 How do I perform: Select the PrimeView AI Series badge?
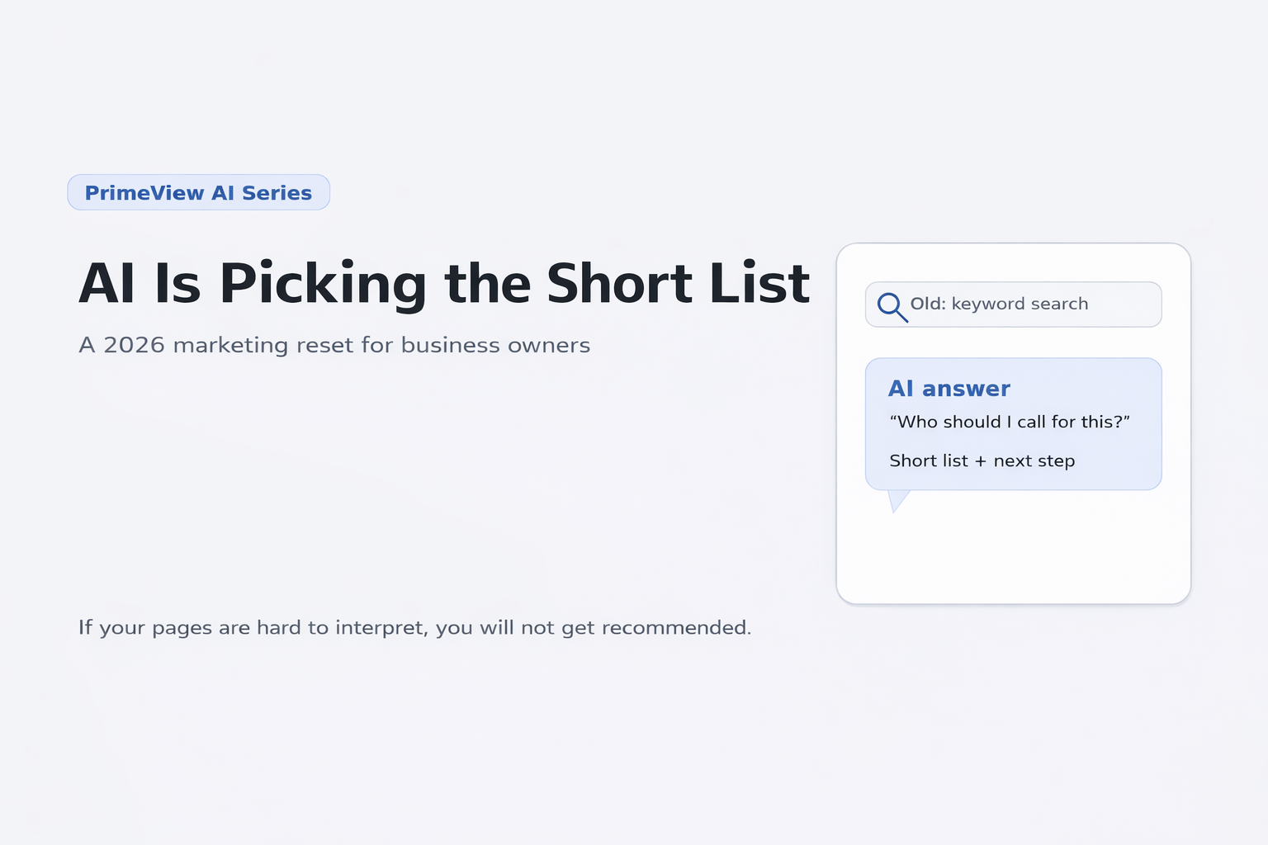199,192
